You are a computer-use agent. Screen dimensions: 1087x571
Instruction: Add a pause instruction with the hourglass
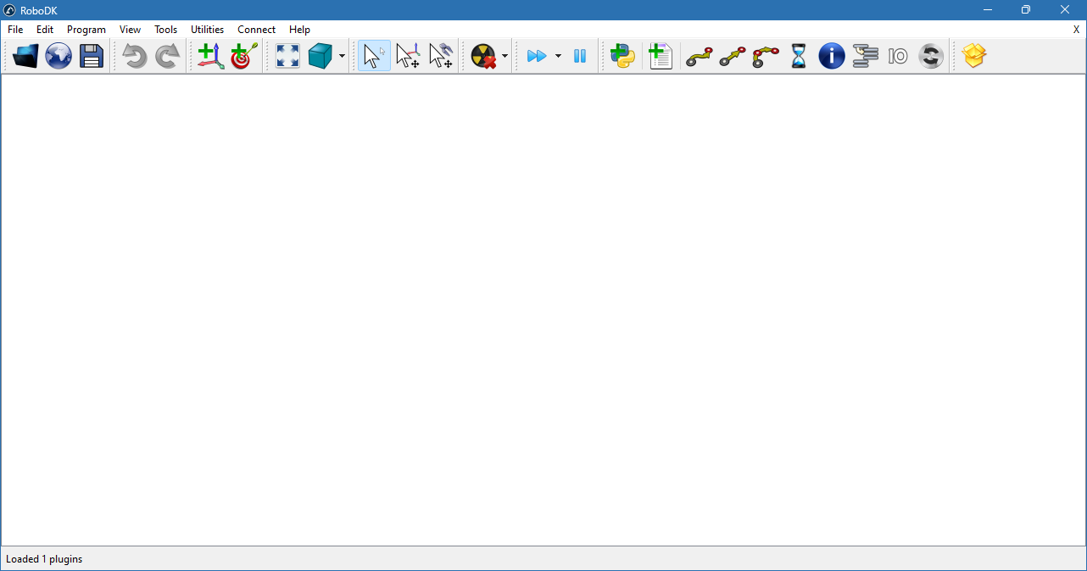(x=799, y=57)
